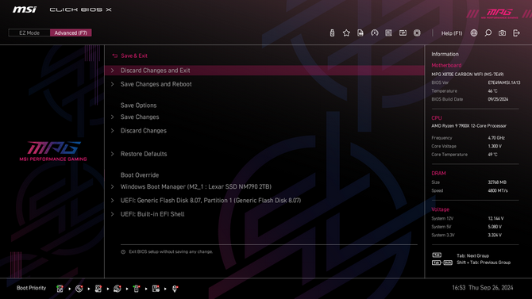532x299 pixels.
Task: Click the chevron beside Save Changes
Action: coord(112,117)
